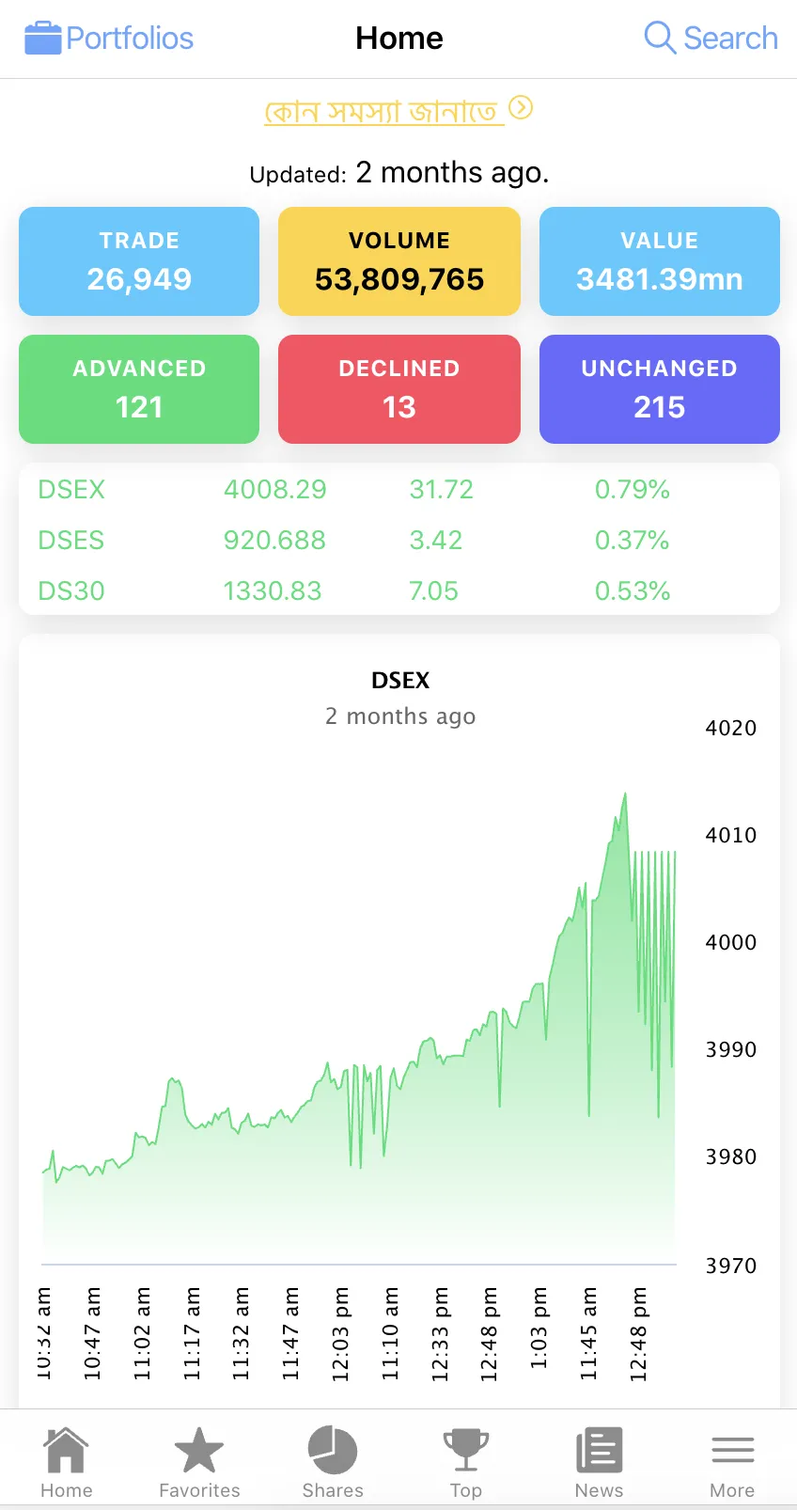The width and height of the screenshot is (797, 1510).
Task: Click the DSEX chart title
Action: pyautogui.click(x=400, y=681)
